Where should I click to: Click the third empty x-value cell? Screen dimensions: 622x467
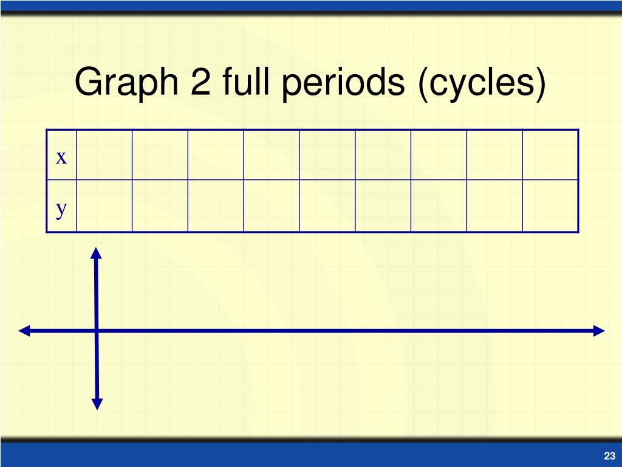[x=216, y=155]
